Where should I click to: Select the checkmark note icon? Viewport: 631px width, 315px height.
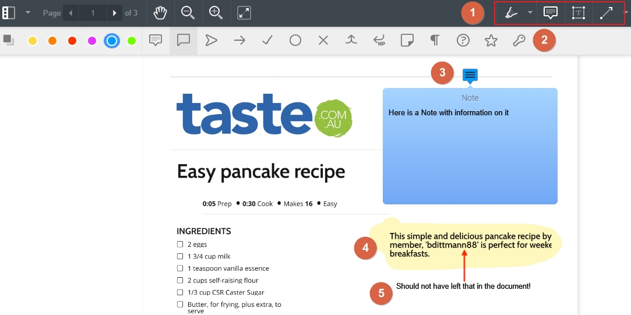coord(267,40)
